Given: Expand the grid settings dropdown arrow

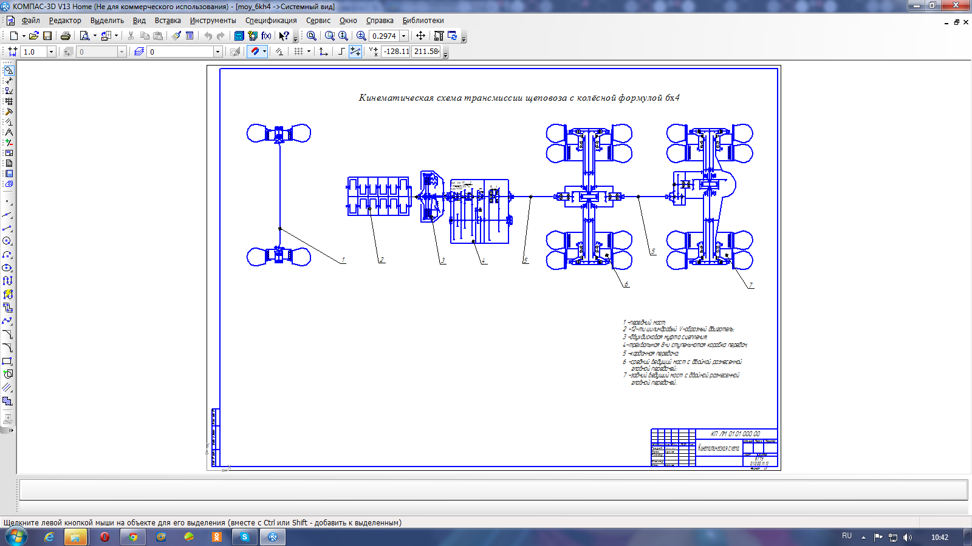Looking at the screenshot, I should coord(309,52).
